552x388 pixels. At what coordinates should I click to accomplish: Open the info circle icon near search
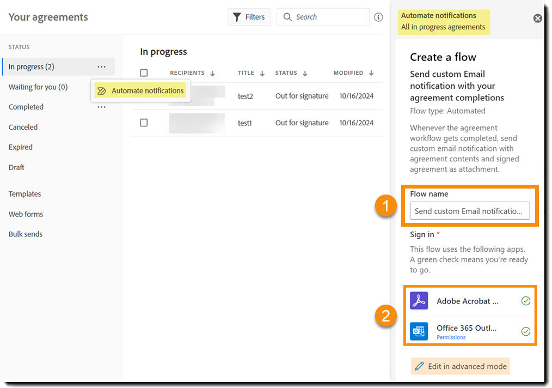378,17
